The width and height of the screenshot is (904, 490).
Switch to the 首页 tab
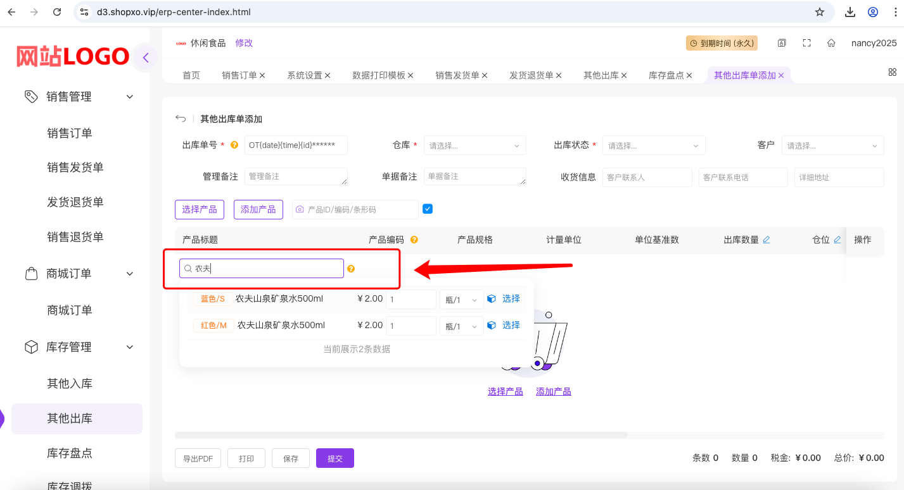(191, 75)
